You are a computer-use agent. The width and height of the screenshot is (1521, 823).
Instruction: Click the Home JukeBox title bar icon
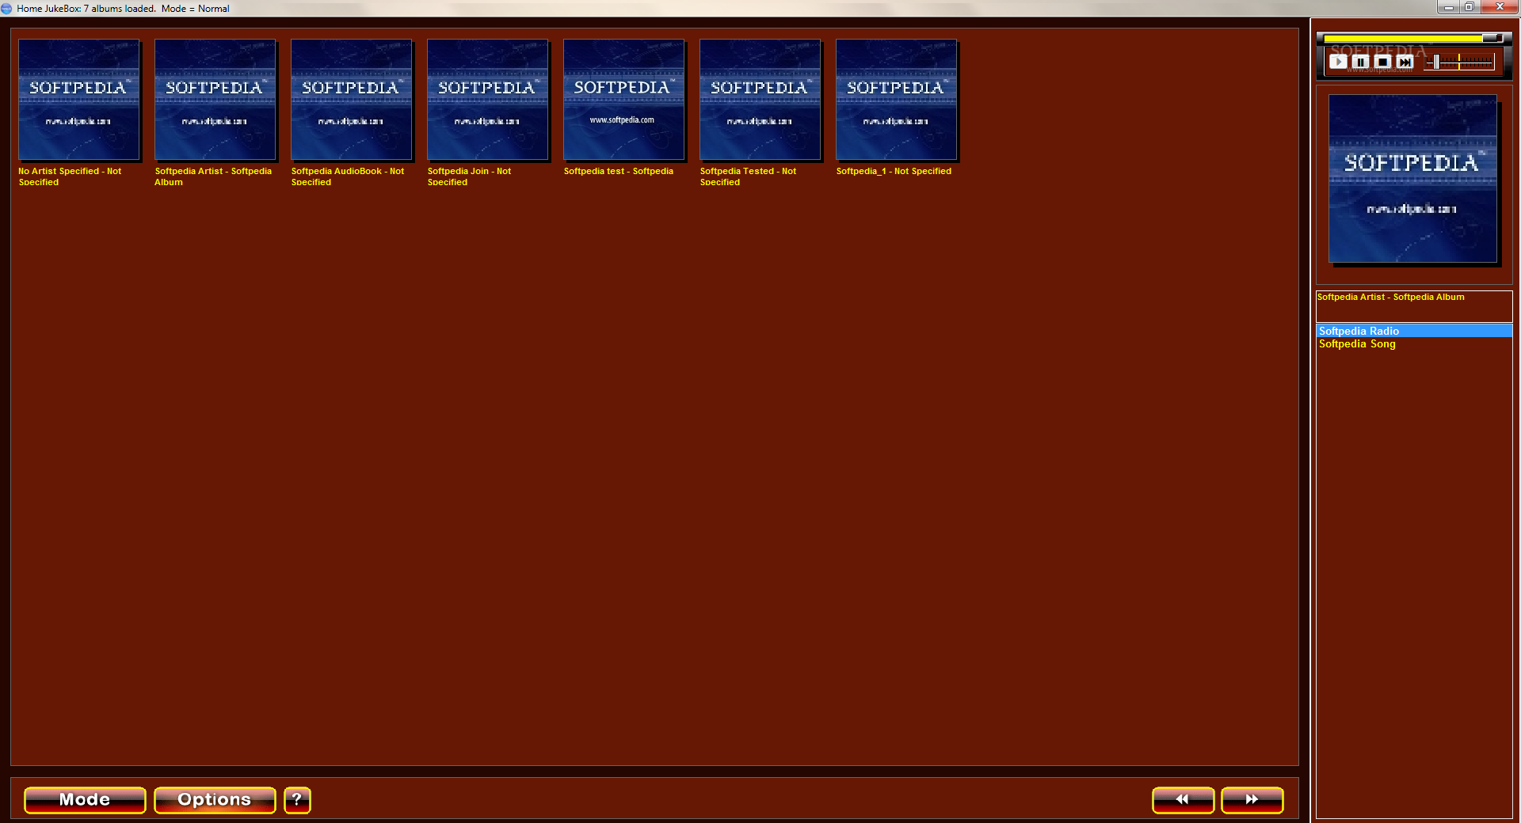pos(7,9)
